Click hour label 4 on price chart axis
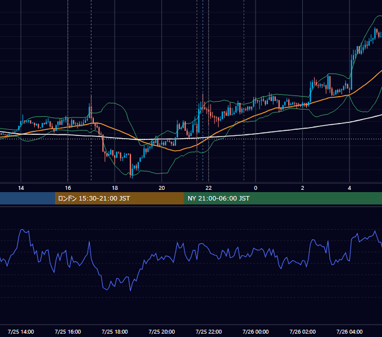Image resolution: width=382 pixels, height=337 pixels. 349,188
